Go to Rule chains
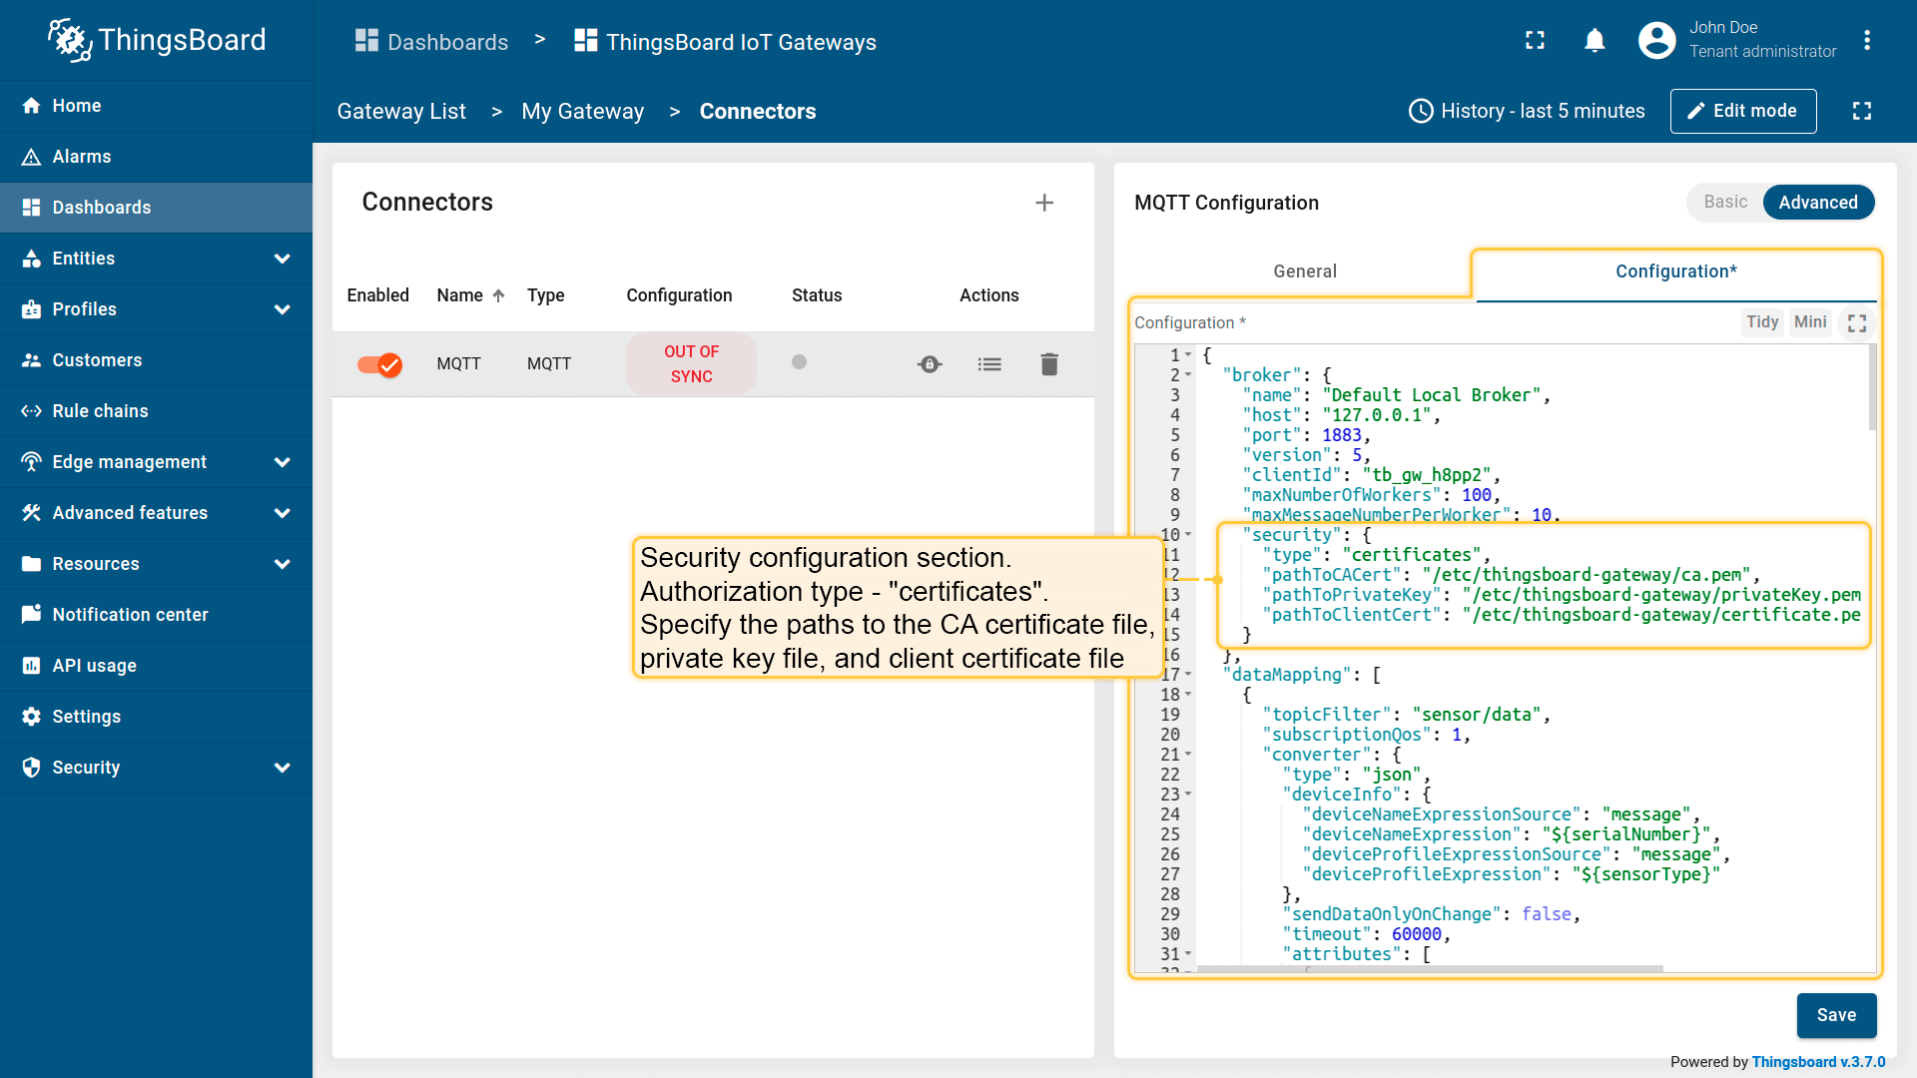 [x=156, y=411]
